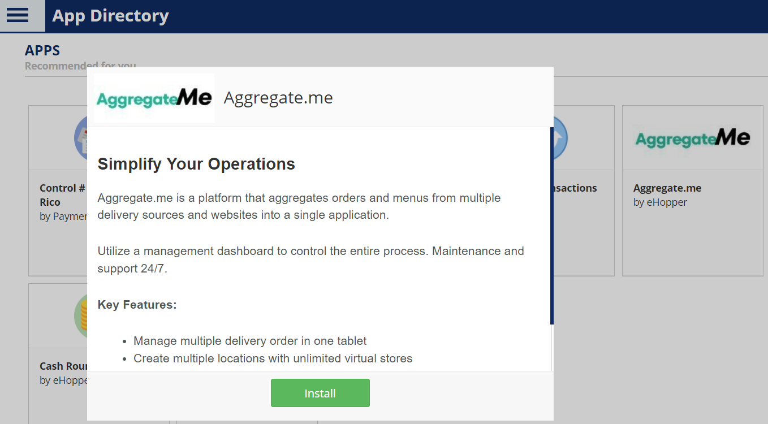
Task: Click the 'nsactions' card title in background
Action: [x=575, y=188]
